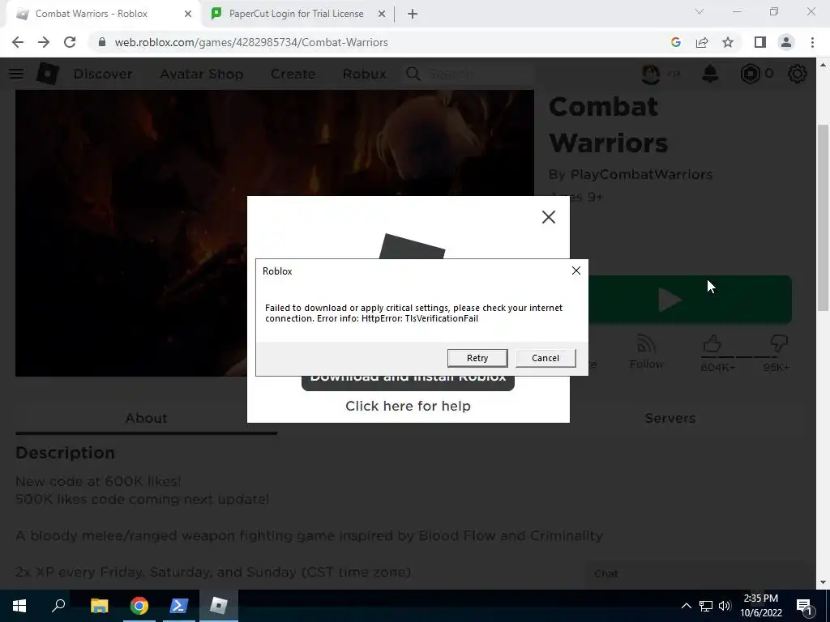Open the Robux page
Image resolution: width=830 pixels, height=622 pixels.
[x=364, y=74]
